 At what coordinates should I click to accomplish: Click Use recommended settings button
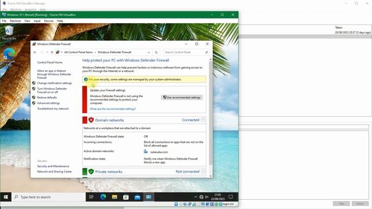[x=182, y=98]
